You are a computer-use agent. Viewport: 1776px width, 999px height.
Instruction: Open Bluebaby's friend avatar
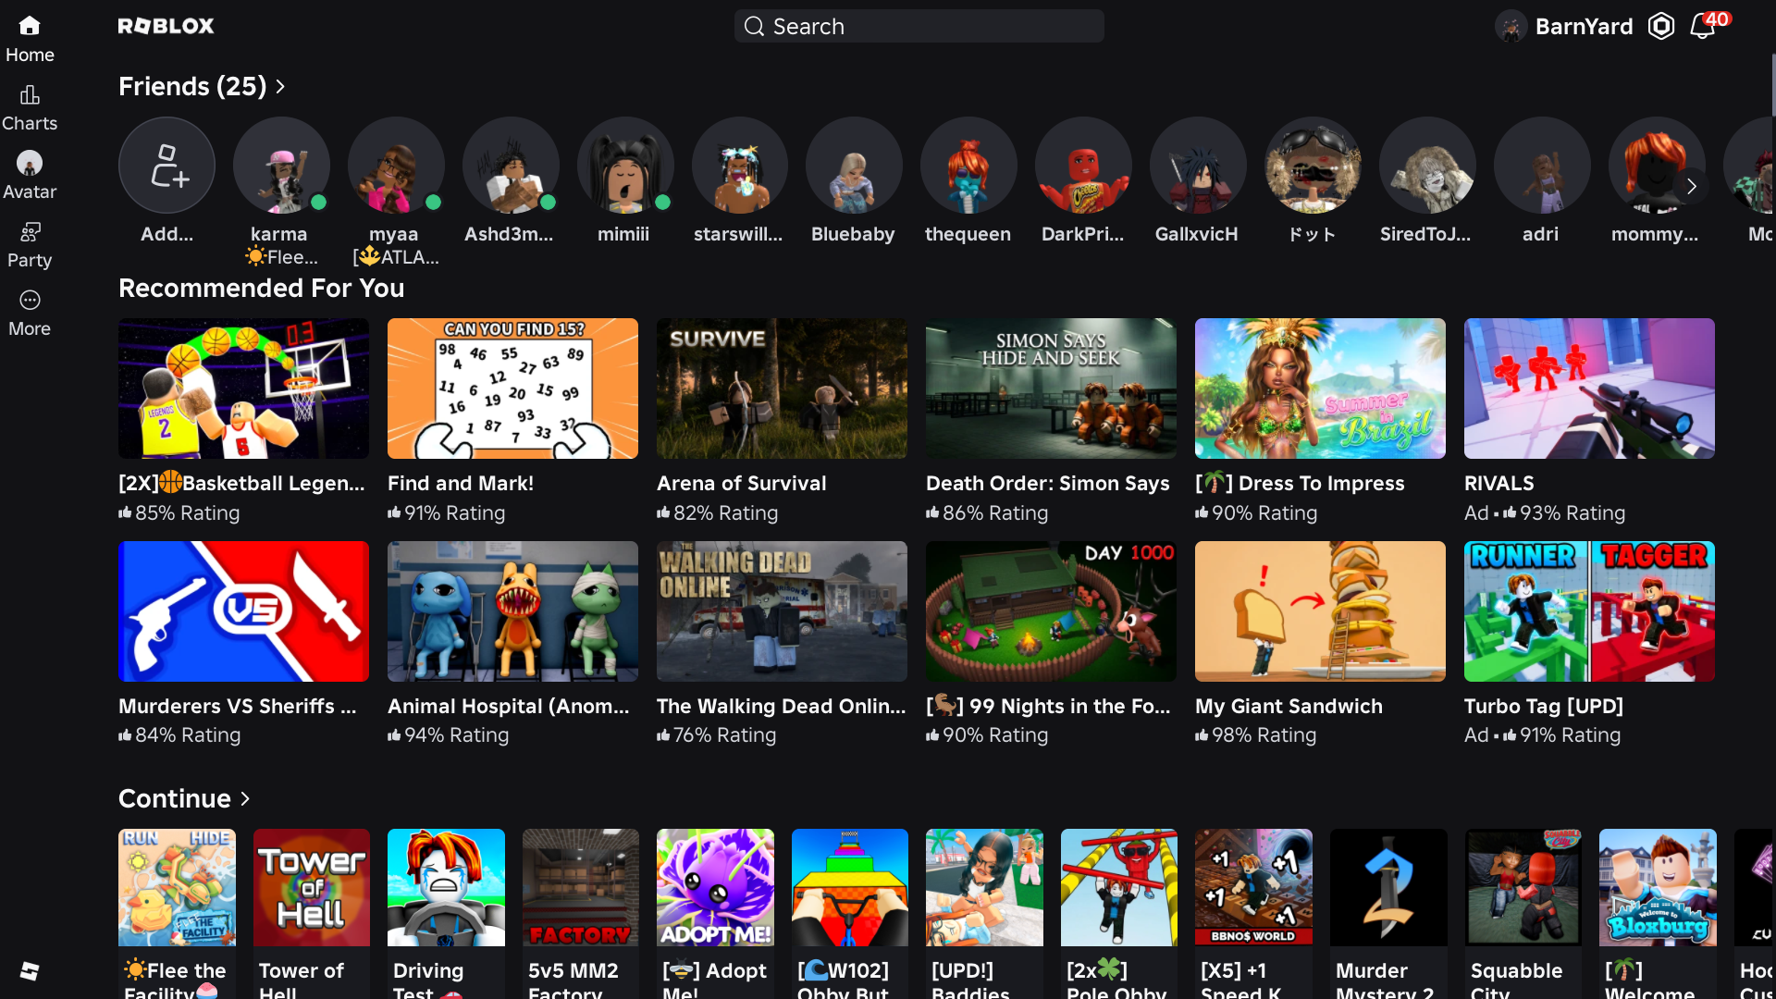[x=854, y=166]
